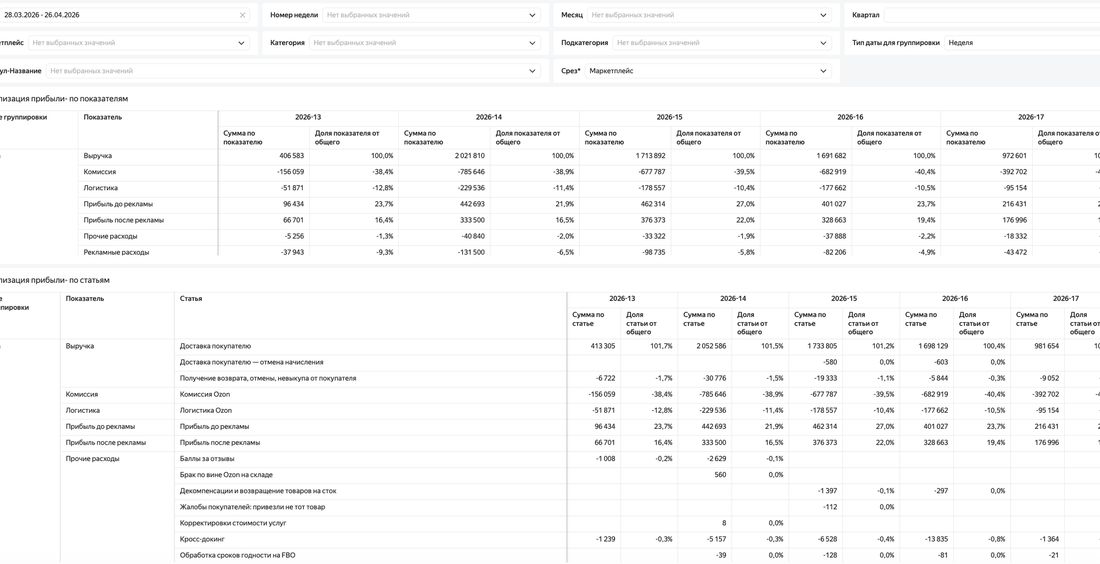Click delivery value 2 052 586

click(711, 346)
